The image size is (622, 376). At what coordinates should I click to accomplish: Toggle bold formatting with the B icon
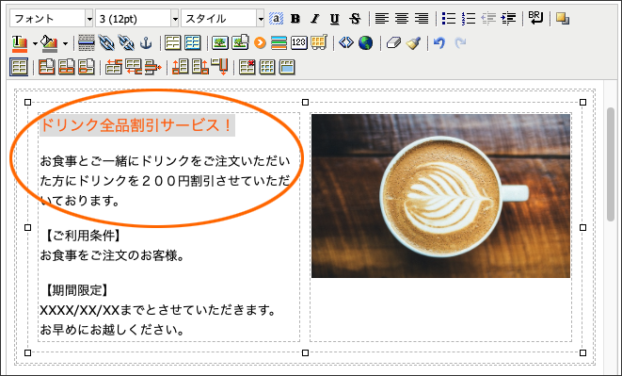coord(295,19)
